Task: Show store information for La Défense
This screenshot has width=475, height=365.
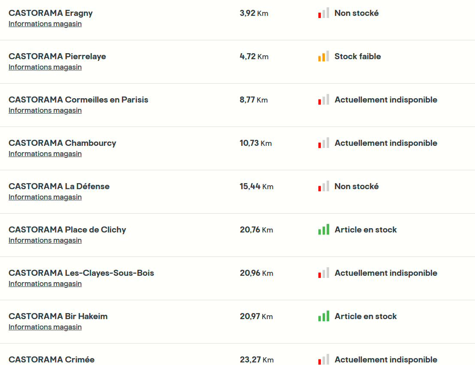Action: 45,197
